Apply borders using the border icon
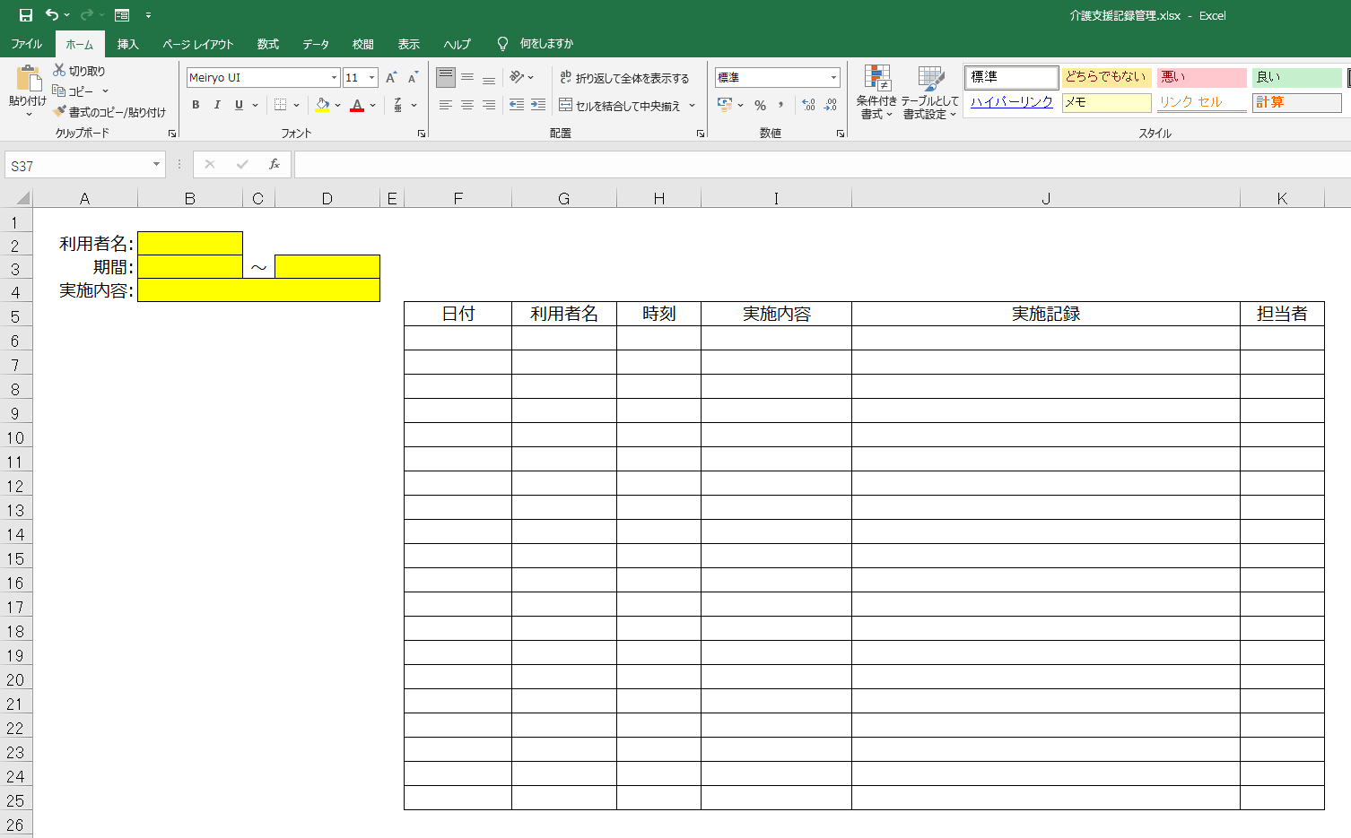The image size is (1351, 838). pos(281,105)
